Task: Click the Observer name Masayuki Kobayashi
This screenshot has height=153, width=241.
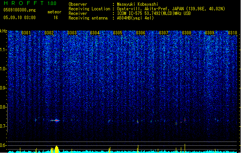Action: pos(138,4)
